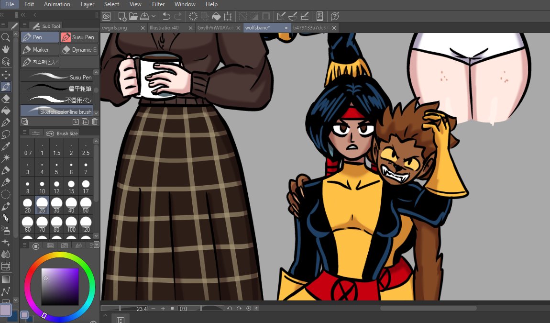
Task: Click the Snap to Special Ruler icon
Action: pos(293,16)
